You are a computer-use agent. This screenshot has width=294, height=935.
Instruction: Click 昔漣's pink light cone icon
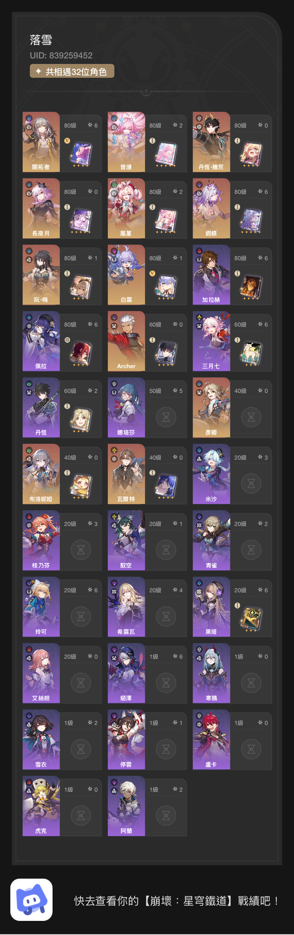(166, 155)
